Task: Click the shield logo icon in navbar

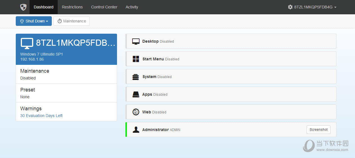Action: (x=23, y=7)
